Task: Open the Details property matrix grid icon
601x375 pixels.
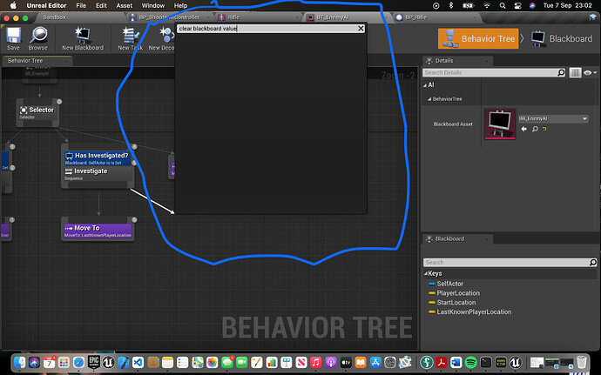Action: (575, 72)
